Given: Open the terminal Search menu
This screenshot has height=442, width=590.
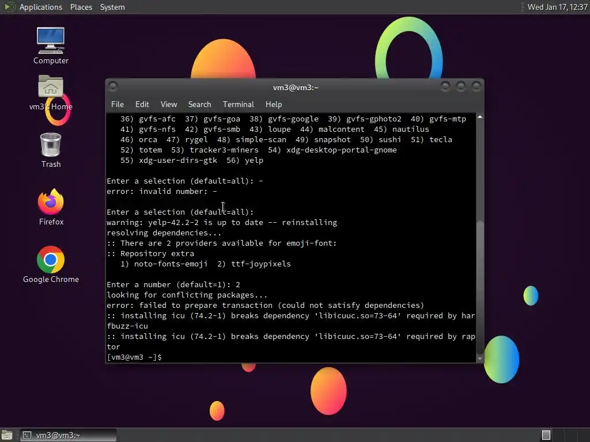Looking at the screenshot, I should (x=199, y=104).
